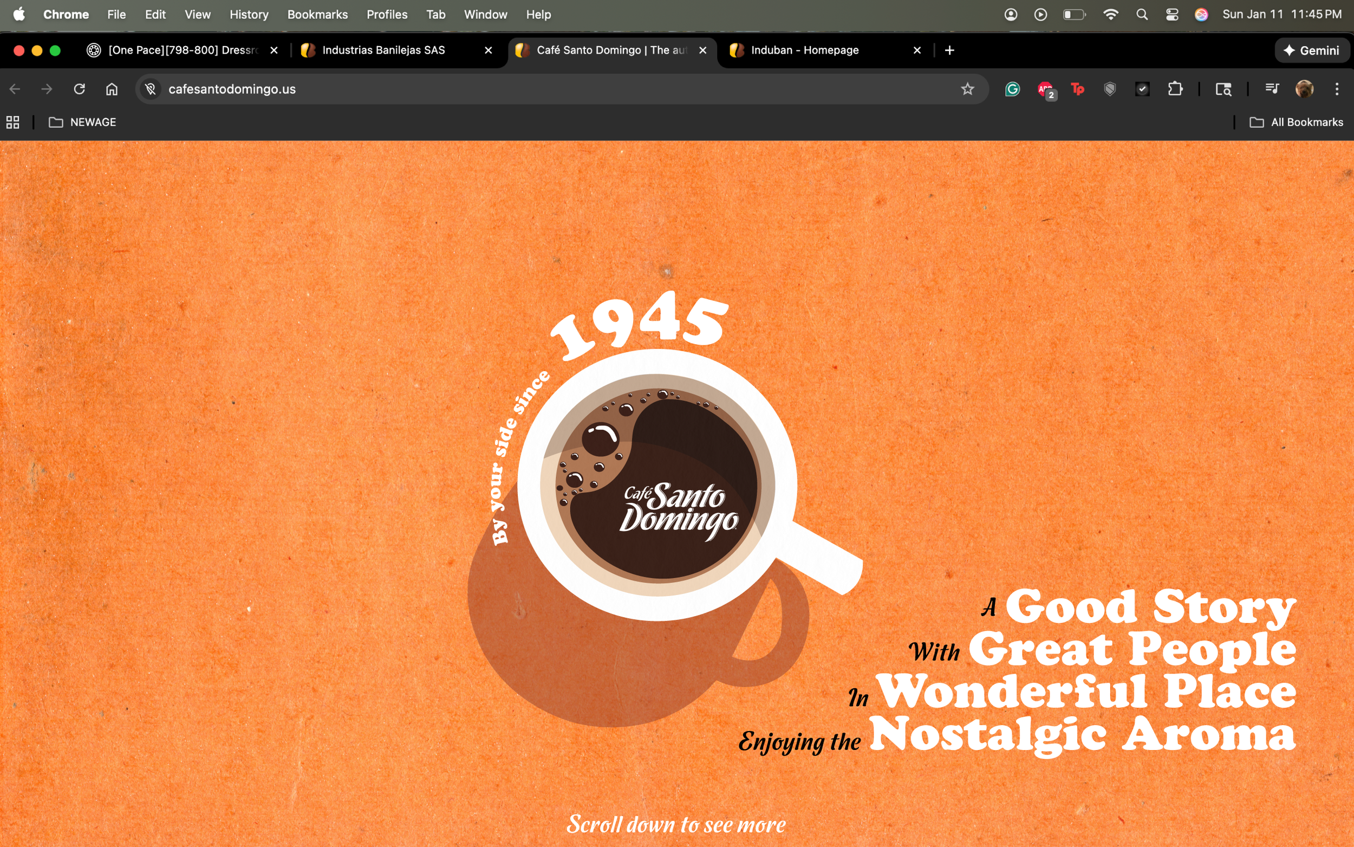Open the History menu

249,15
